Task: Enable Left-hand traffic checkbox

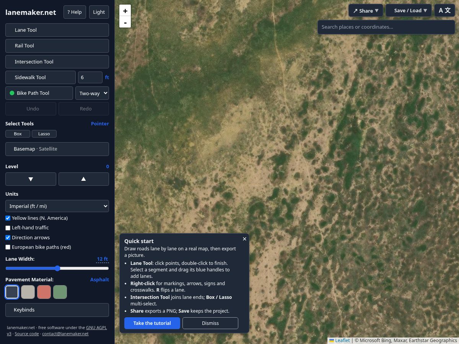Action: [8, 228]
